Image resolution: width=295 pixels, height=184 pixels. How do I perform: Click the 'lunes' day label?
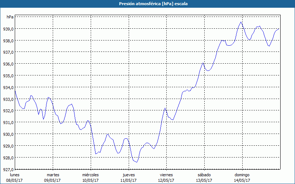(x=15, y=175)
